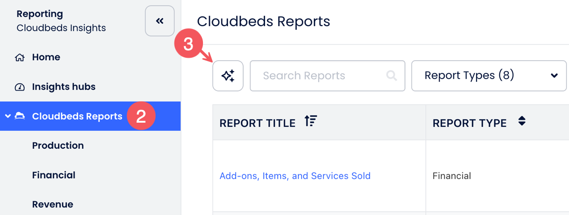Click the search magnifying glass icon
This screenshot has width=569, height=215.
pos(392,76)
